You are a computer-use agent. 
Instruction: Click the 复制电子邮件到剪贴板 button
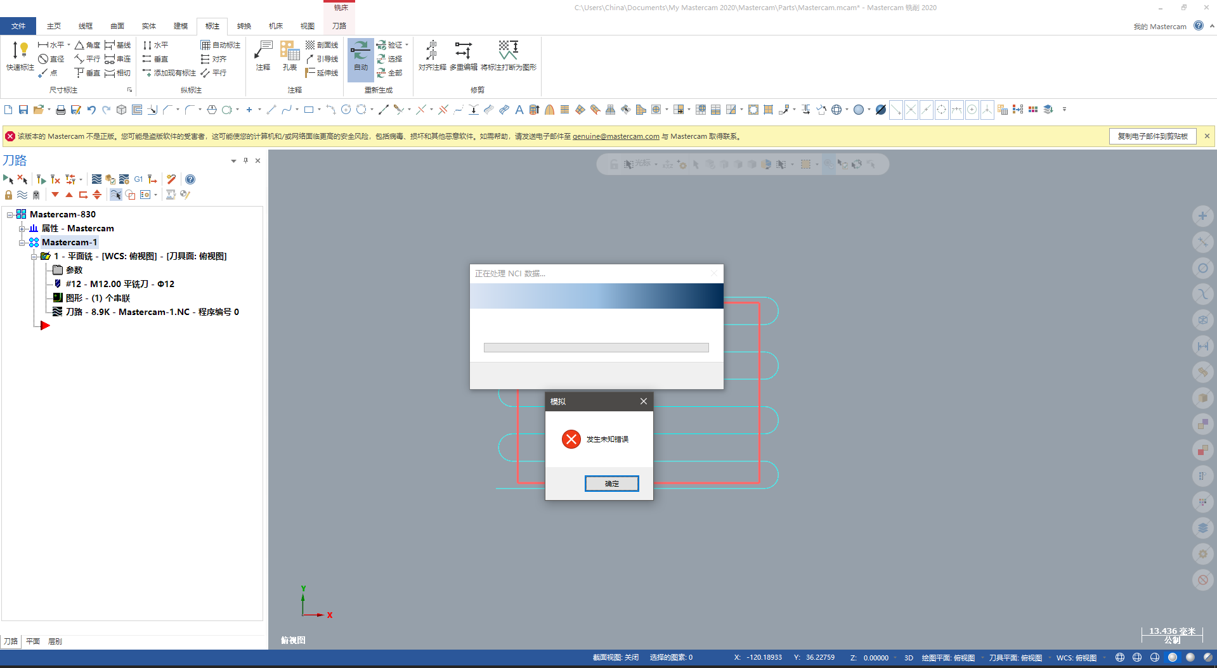1152,136
